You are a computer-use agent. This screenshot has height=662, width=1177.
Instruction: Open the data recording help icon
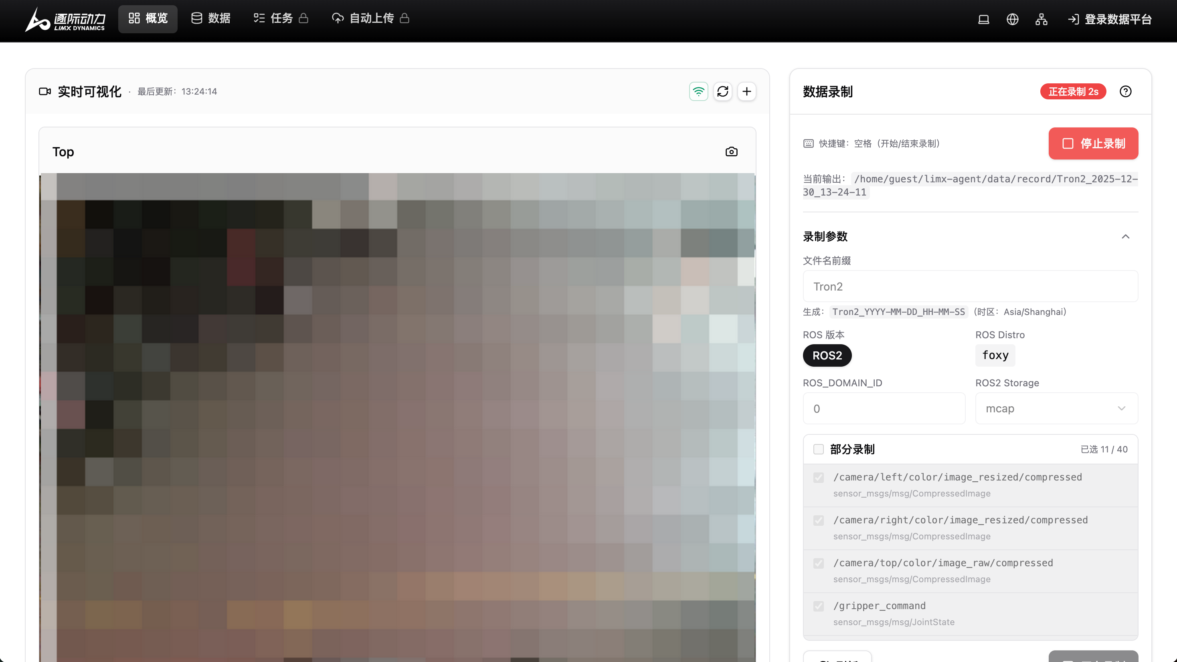[x=1125, y=91]
